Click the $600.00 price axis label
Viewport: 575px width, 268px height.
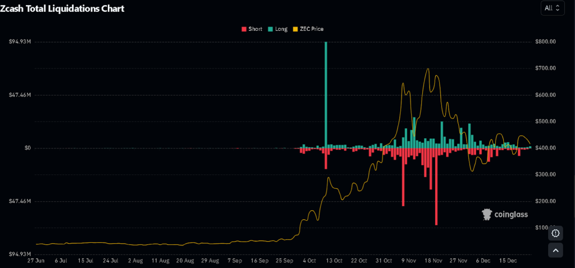click(x=546, y=95)
